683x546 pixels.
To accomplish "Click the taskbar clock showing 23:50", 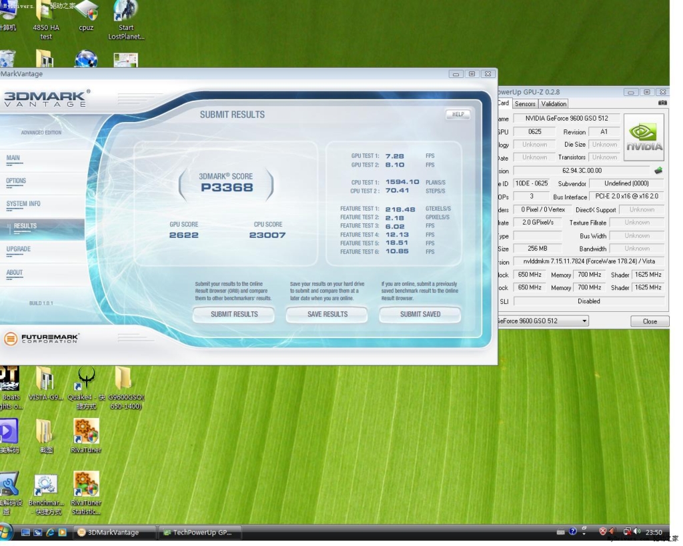I will tap(654, 532).
